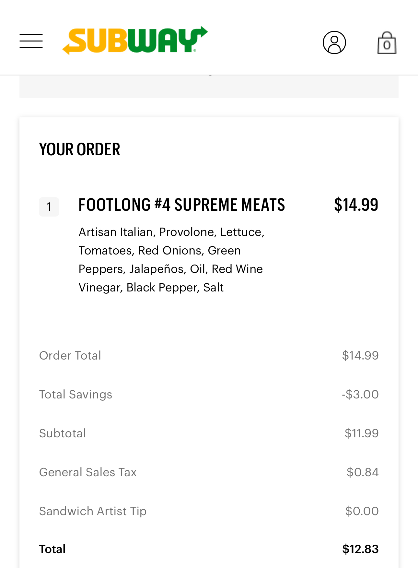The height and width of the screenshot is (568, 418).
Task: Click the Total Savings label
Action: tap(75, 395)
